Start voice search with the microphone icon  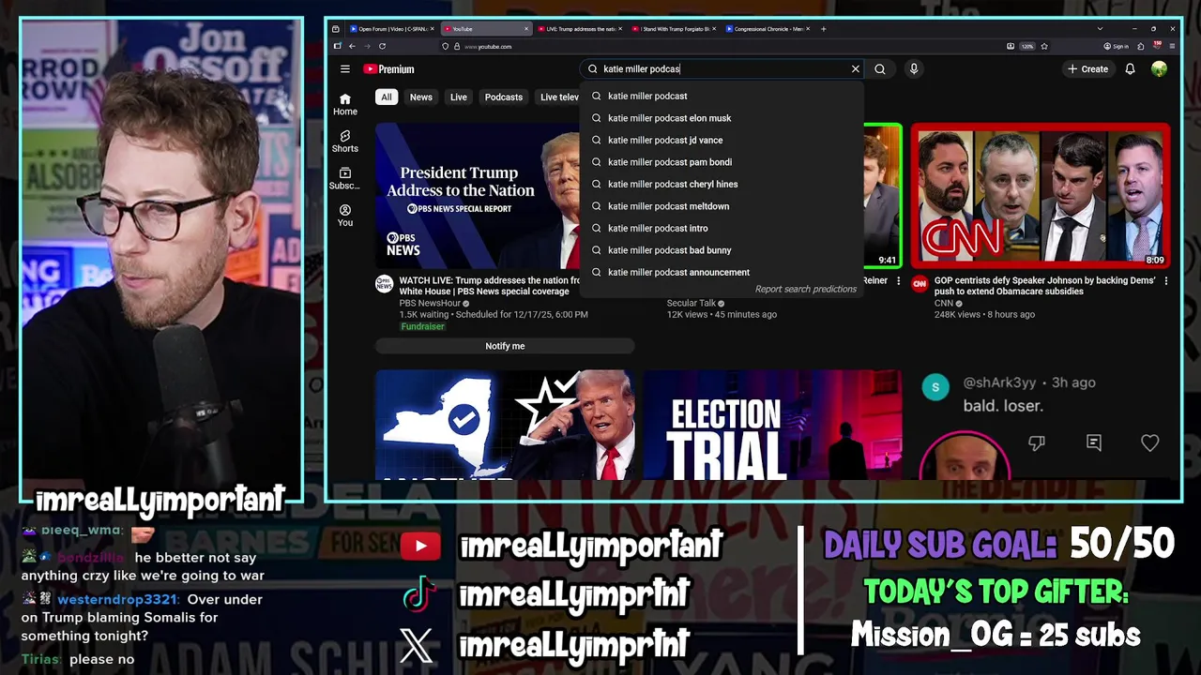pos(914,68)
